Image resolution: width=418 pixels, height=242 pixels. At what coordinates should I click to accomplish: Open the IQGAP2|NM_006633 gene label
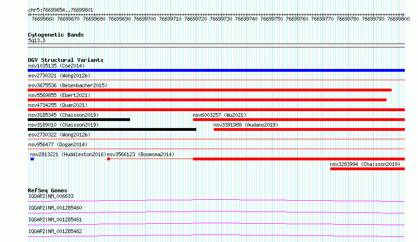tap(51, 196)
